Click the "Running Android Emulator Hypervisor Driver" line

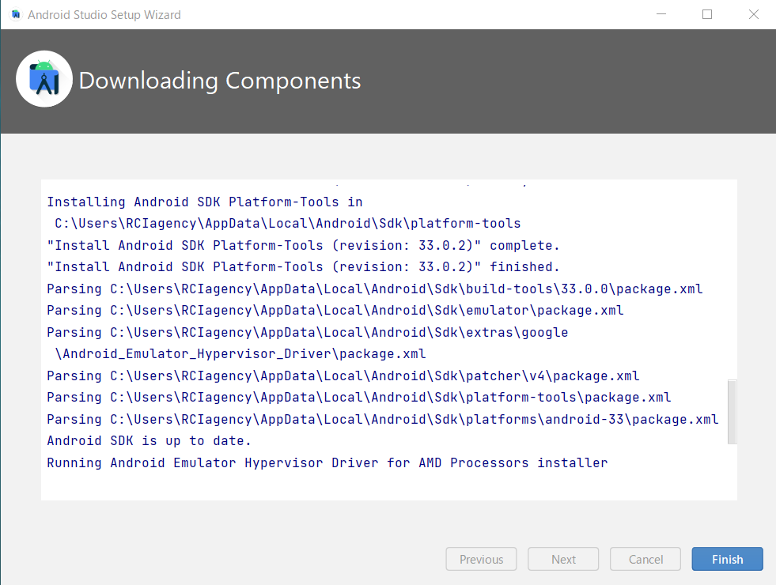coord(327,462)
